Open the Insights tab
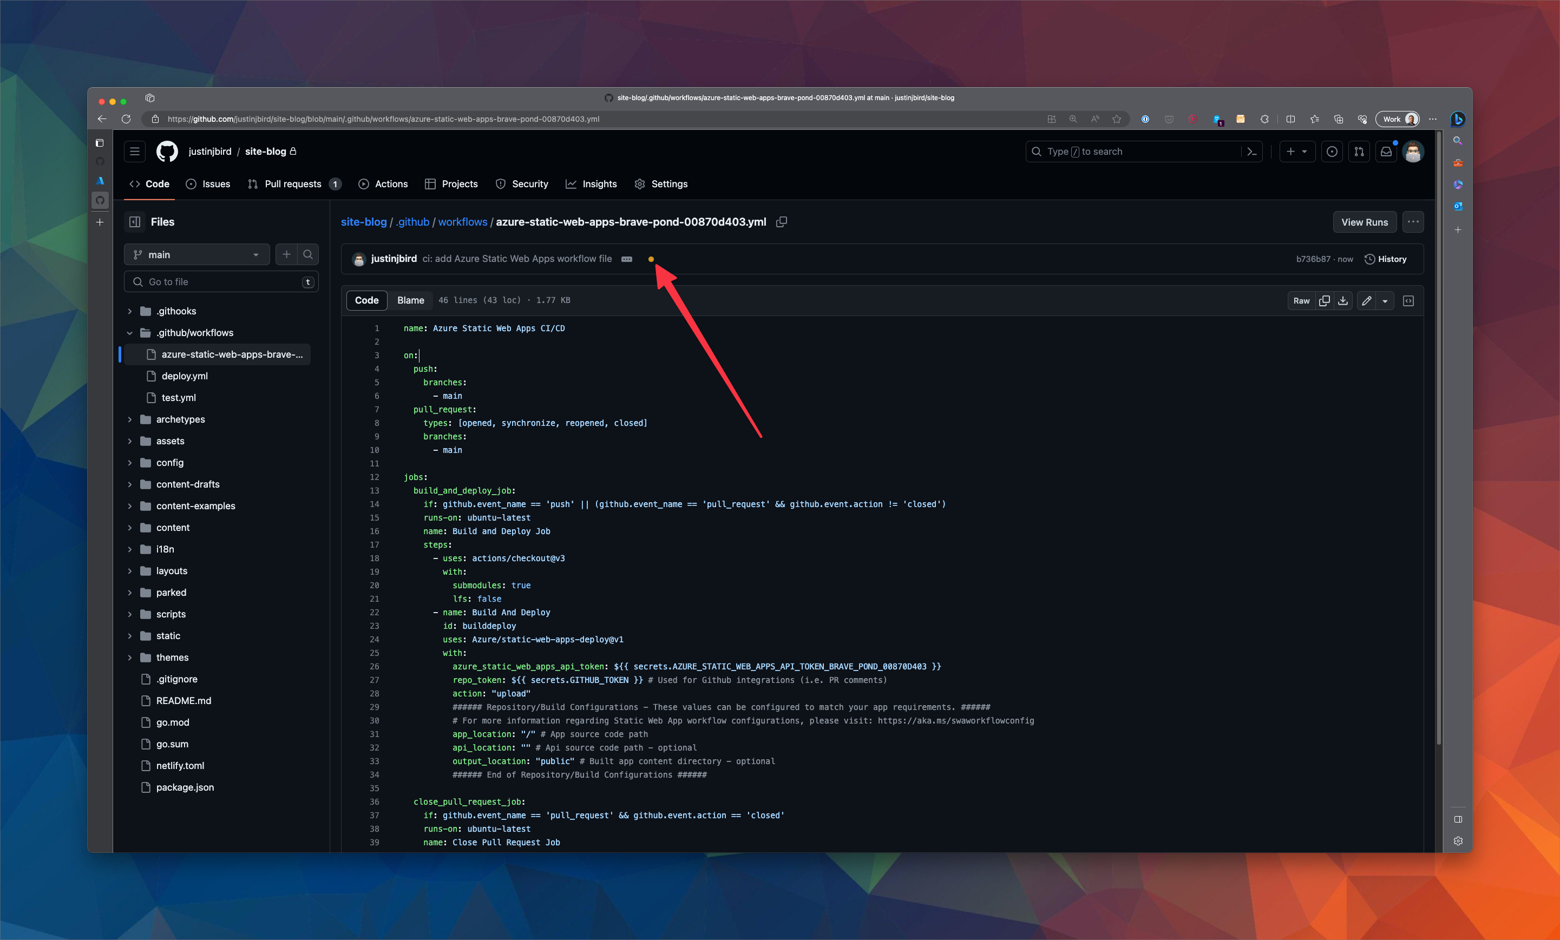 (x=591, y=183)
